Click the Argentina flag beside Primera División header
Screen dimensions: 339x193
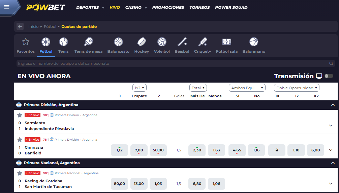19,105
